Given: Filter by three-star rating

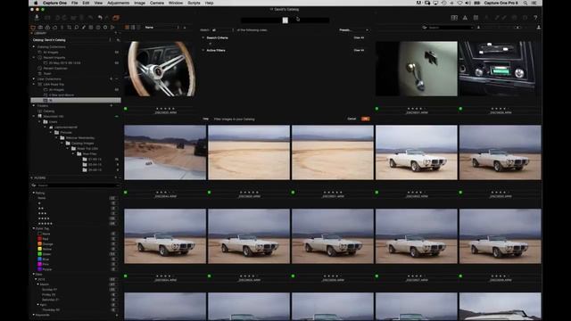Looking at the screenshot, I should click(x=42, y=213).
